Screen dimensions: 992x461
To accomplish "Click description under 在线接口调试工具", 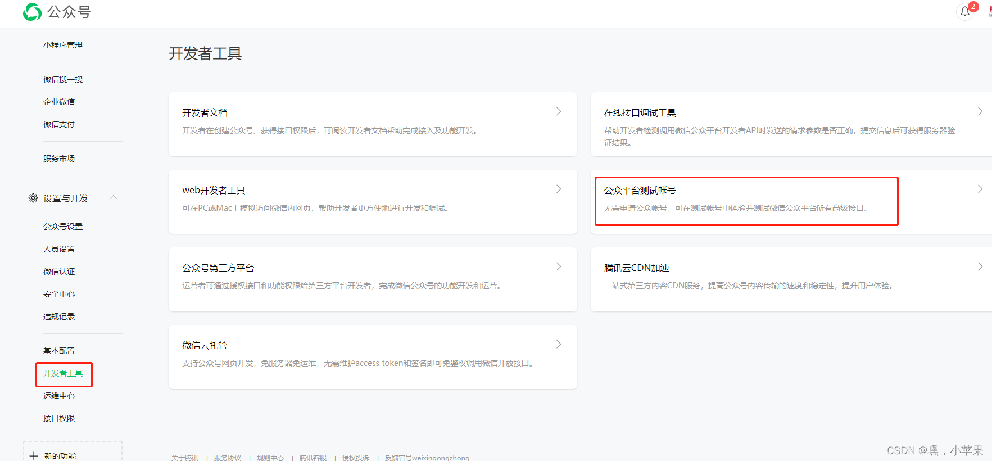I will 780,137.
